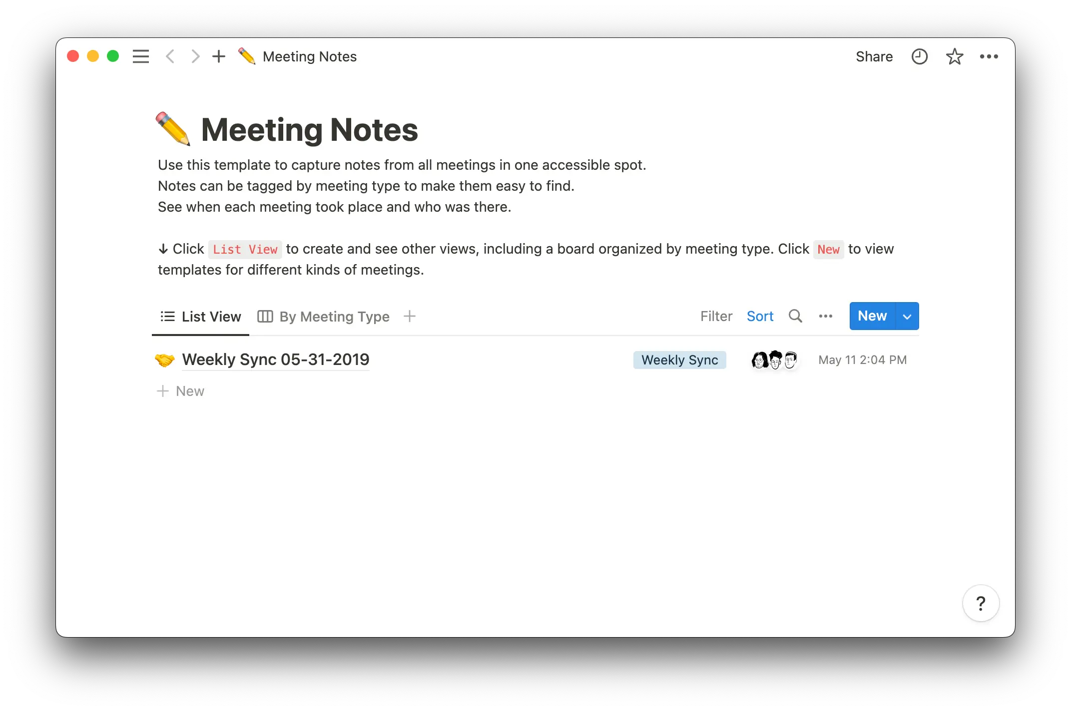Screen dimensions: 1071x711
Task: Open the Sort options
Action: (760, 316)
